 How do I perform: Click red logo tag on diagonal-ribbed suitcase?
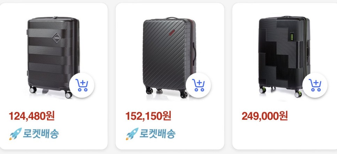click(x=172, y=33)
